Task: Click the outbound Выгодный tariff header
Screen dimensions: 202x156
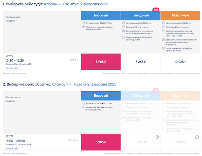Action: click(x=140, y=15)
